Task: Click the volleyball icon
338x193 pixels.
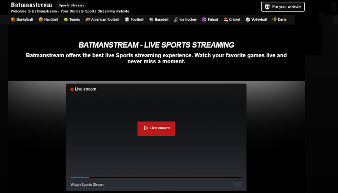Action: (248, 19)
